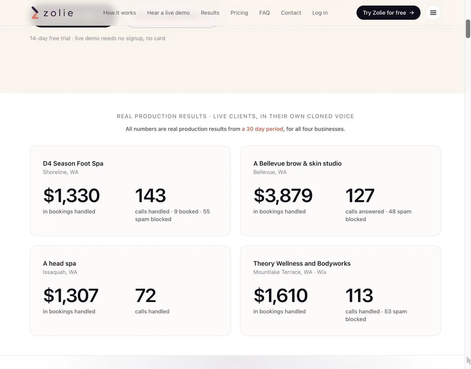Select D4 Season Foot Spa title
This screenshot has width=471, height=369.
(x=73, y=164)
